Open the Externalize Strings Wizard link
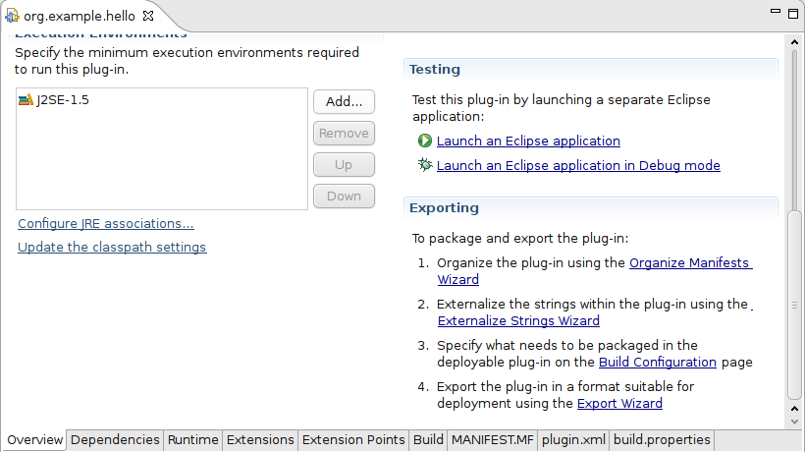Viewport: 805px width, 452px height. click(518, 321)
